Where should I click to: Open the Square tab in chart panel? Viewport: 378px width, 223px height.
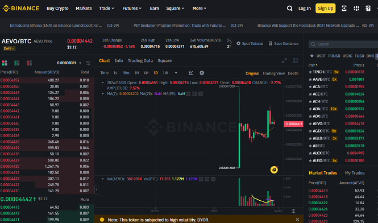tap(164, 60)
